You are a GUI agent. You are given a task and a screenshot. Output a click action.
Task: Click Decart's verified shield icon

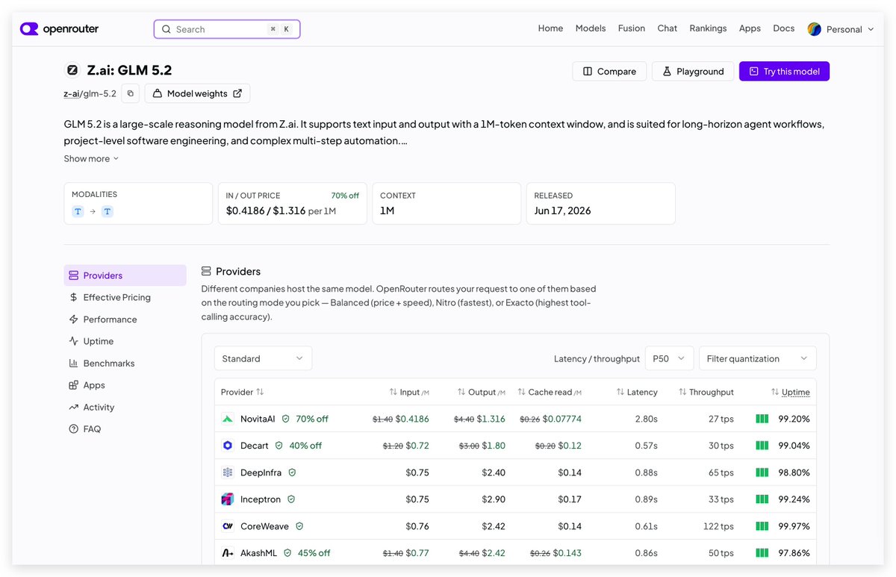point(279,446)
